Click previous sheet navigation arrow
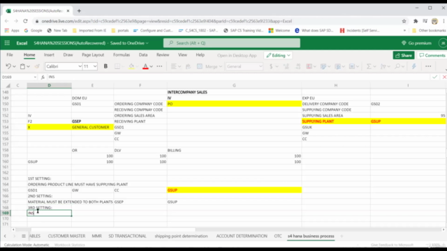The image size is (447, 251). 5,236
